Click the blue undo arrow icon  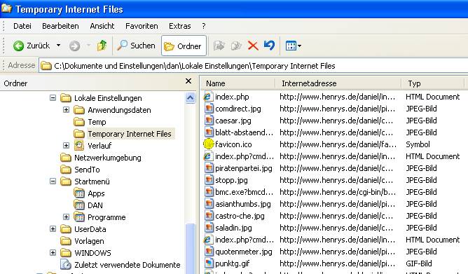[269, 46]
